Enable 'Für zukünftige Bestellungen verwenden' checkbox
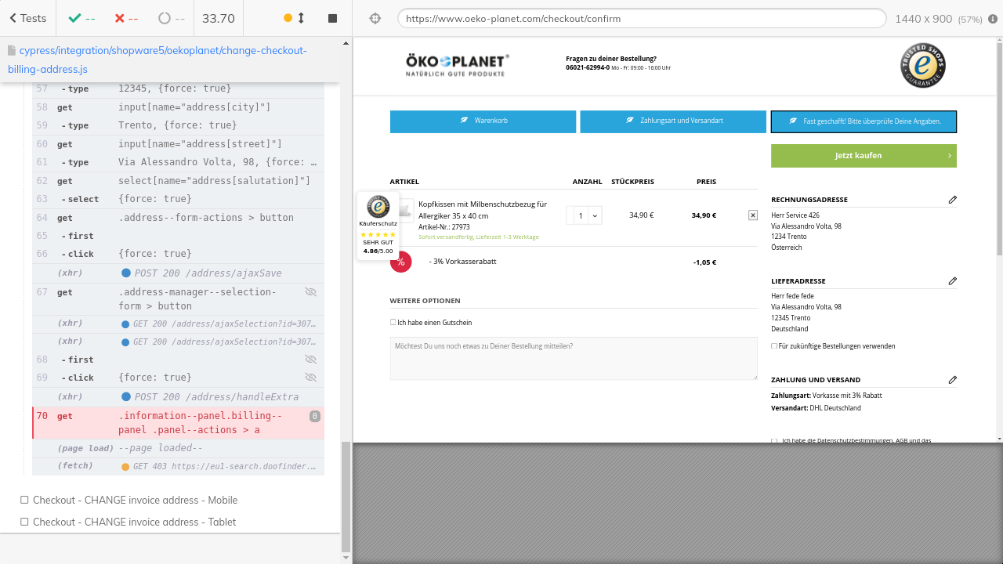The image size is (1003, 564). (x=774, y=345)
